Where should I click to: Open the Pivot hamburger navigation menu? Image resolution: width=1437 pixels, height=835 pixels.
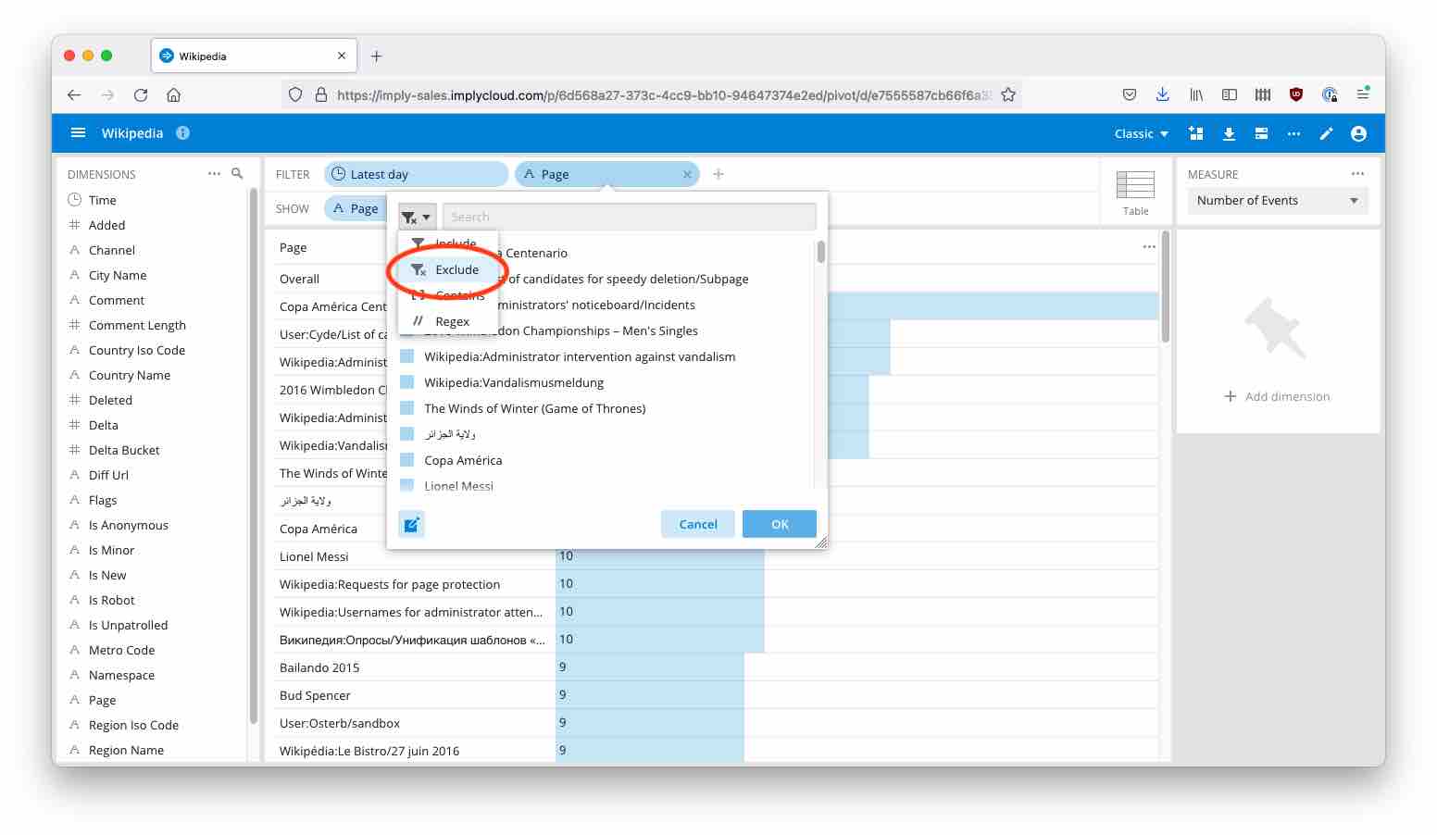point(79,133)
